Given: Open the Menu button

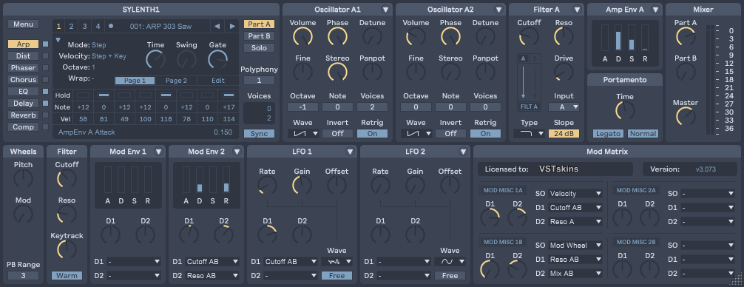Looking at the screenshot, I should coord(23,24).
